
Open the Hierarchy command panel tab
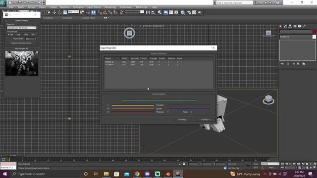coord(290,26)
